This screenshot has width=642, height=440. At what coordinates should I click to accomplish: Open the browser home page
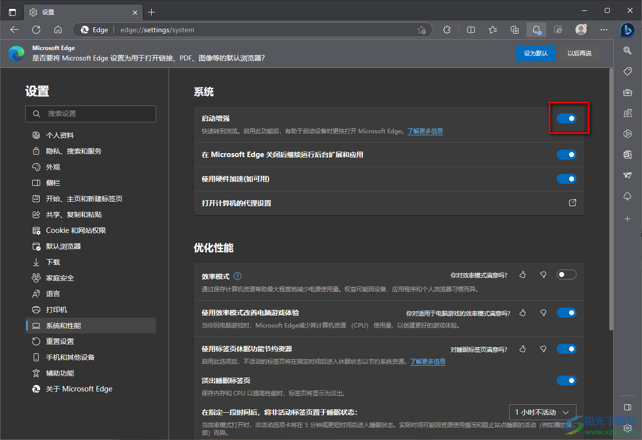tap(58, 30)
